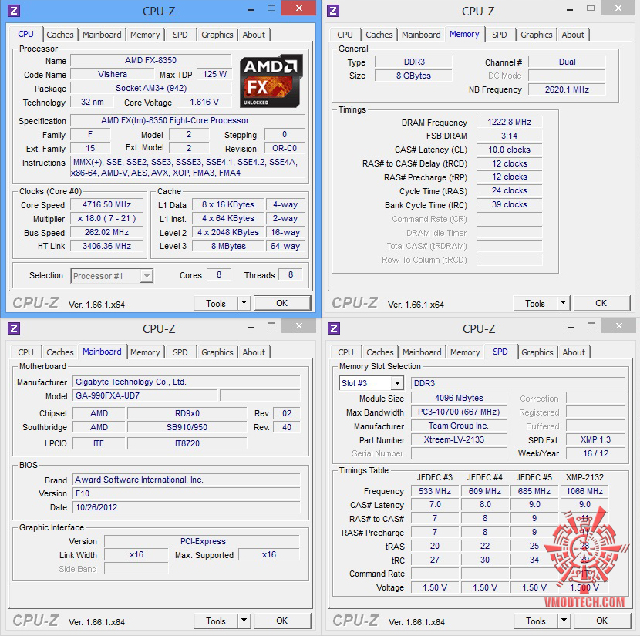The width and height of the screenshot is (640, 636).
Task: Open About tab in the CPU window
Action: [x=254, y=35]
